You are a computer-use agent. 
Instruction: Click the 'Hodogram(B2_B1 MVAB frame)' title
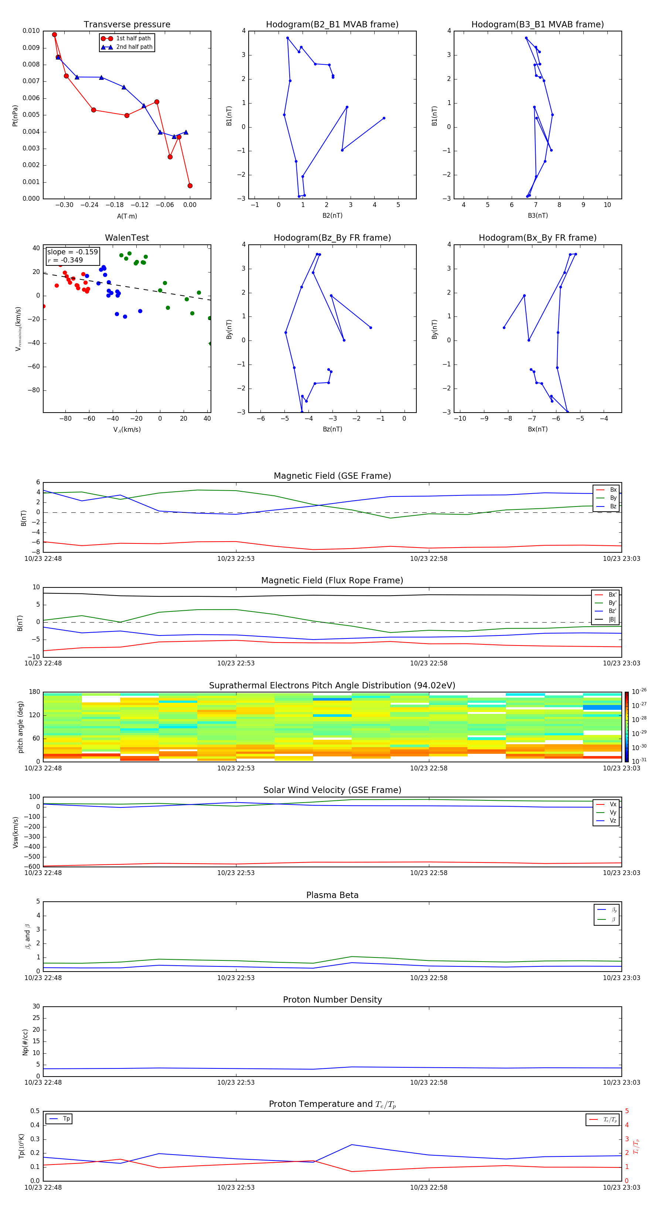(x=332, y=25)
